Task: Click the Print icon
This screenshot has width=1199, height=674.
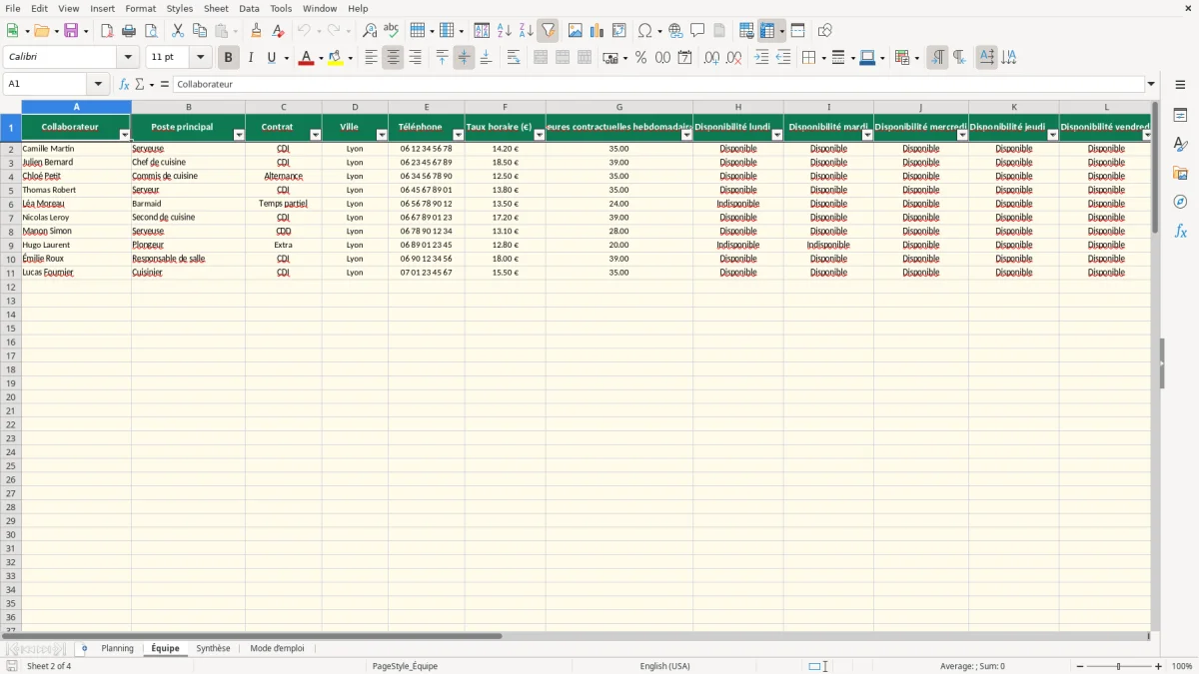Action: tap(129, 31)
